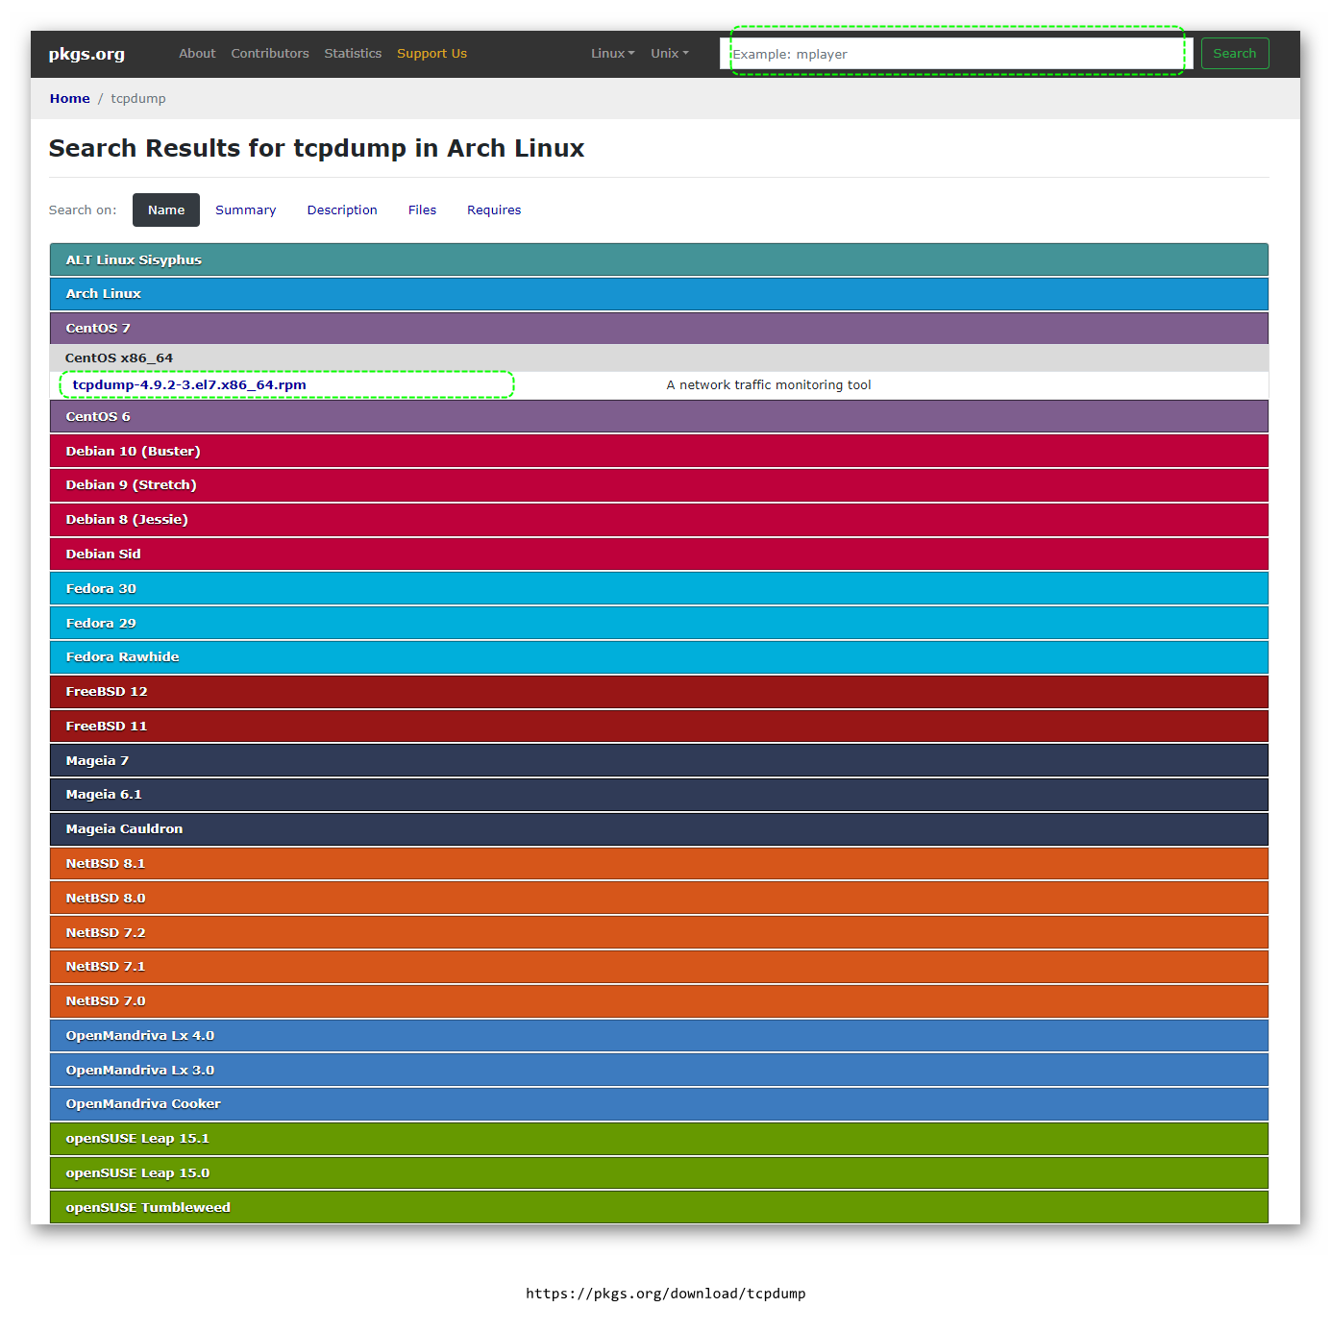Expand the NetBSD 7.0 section
1331x1332 pixels.
point(659,1001)
